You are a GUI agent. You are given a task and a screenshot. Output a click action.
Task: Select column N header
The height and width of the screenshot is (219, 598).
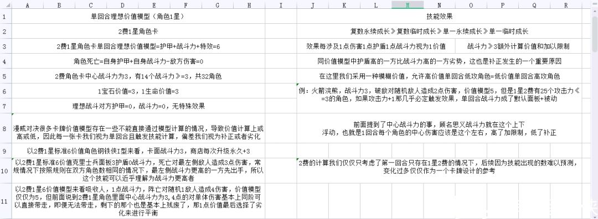pyautogui.click(x=439, y=5)
